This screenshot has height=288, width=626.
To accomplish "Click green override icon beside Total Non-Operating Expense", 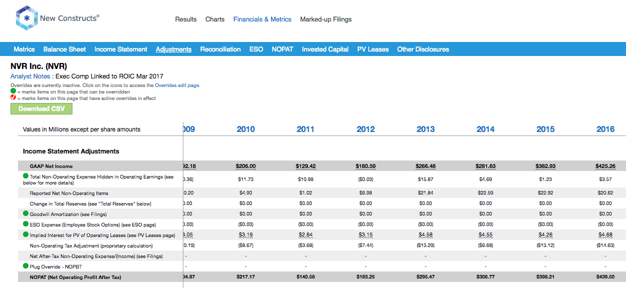I will tap(26, 176).
